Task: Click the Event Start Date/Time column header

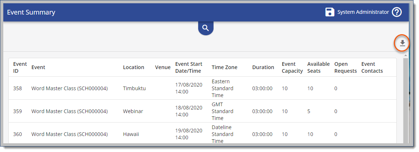Action: (x=189, y=68)
